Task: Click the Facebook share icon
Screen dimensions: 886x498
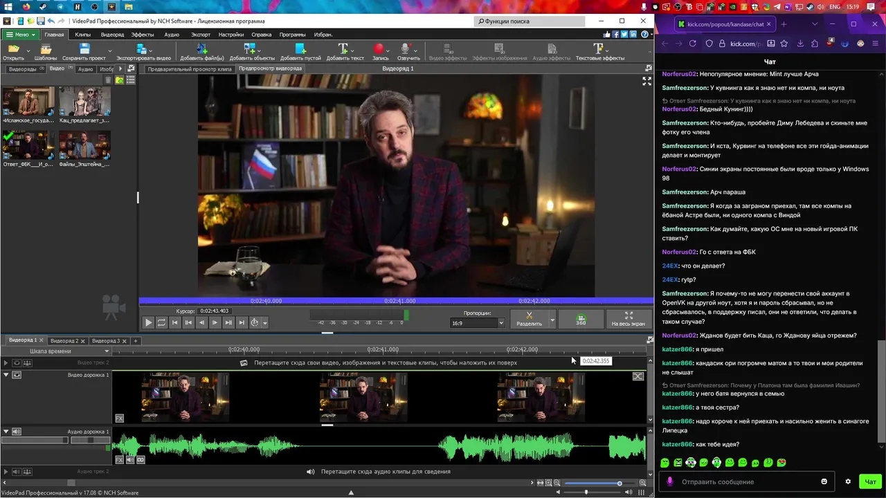Action: (x=615, y=35)
